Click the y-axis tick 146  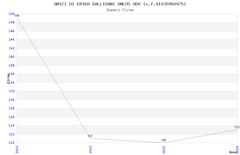[11, 31]
